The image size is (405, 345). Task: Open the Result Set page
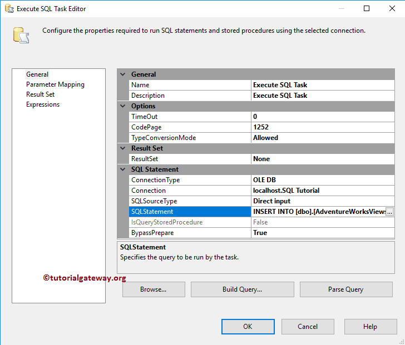(x=40, y=94)
